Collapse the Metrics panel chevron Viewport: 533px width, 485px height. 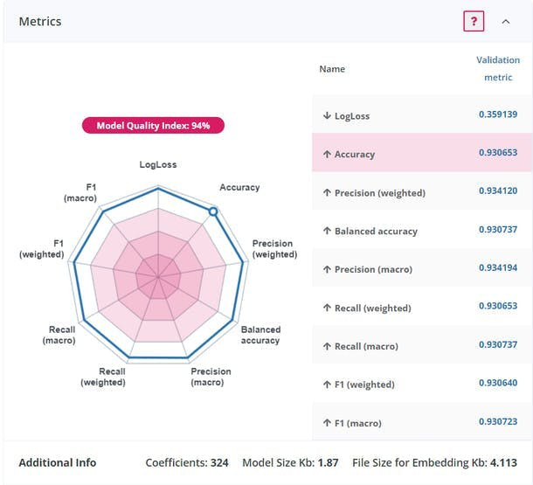pos(505,22)
